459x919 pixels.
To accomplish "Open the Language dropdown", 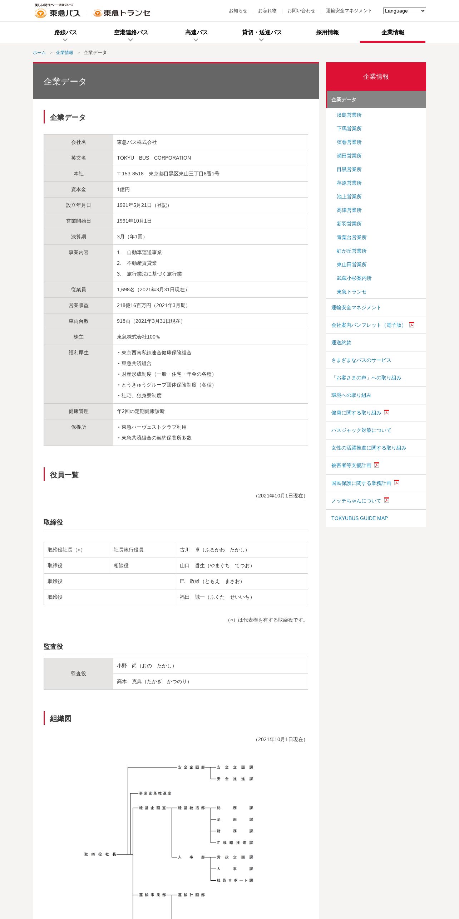I will point(404,11).
